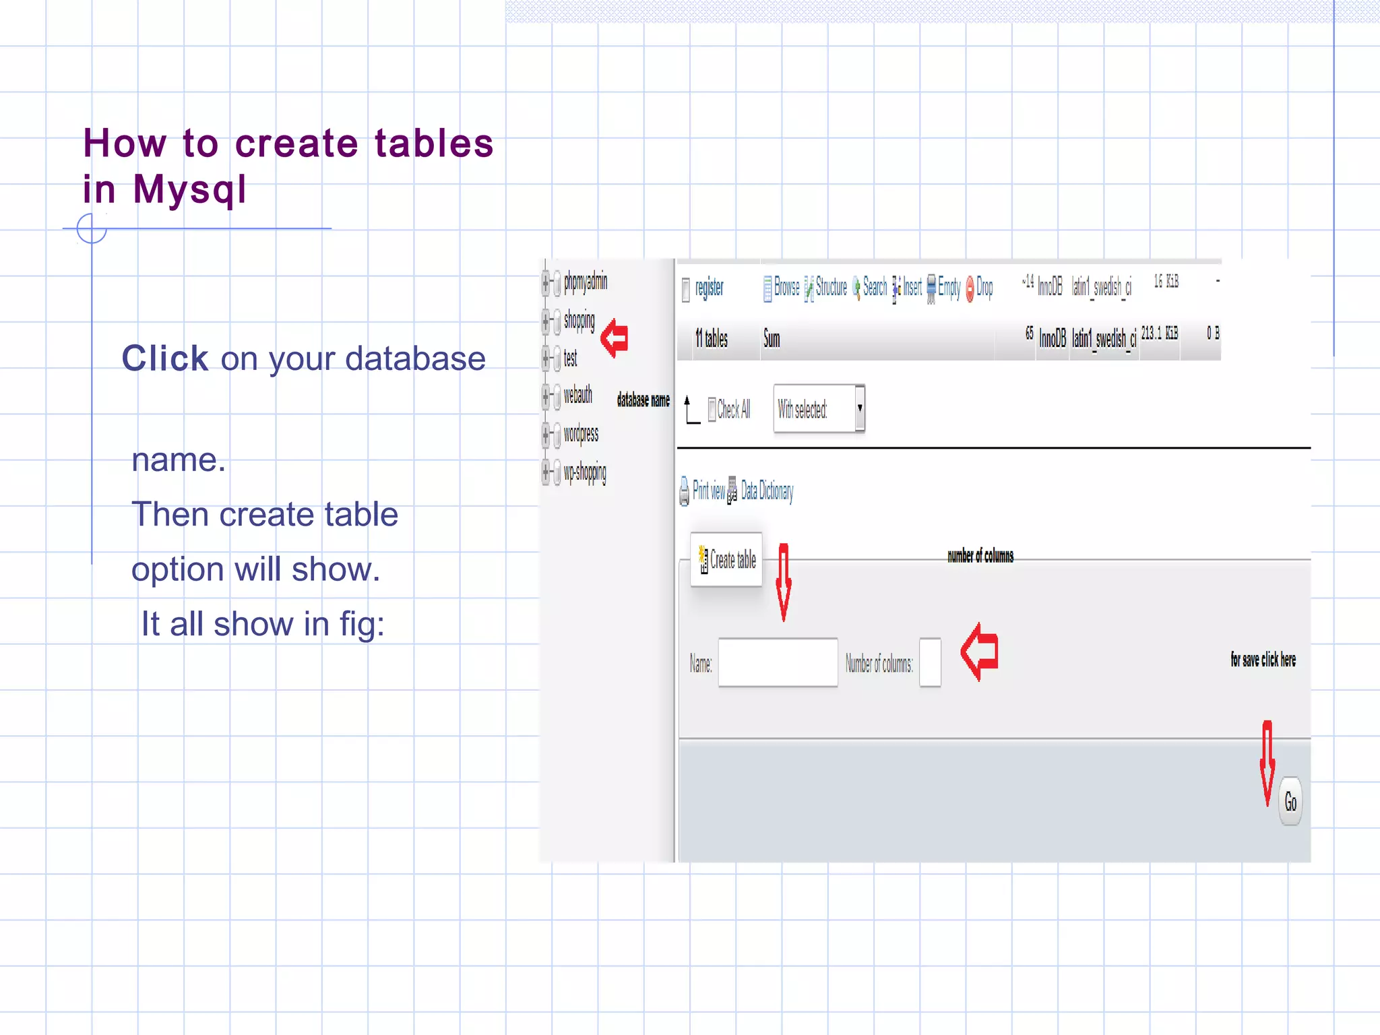Click the Data Dictionary icon
This screenshot has width=1380, height=1035.
click(732, 491)
